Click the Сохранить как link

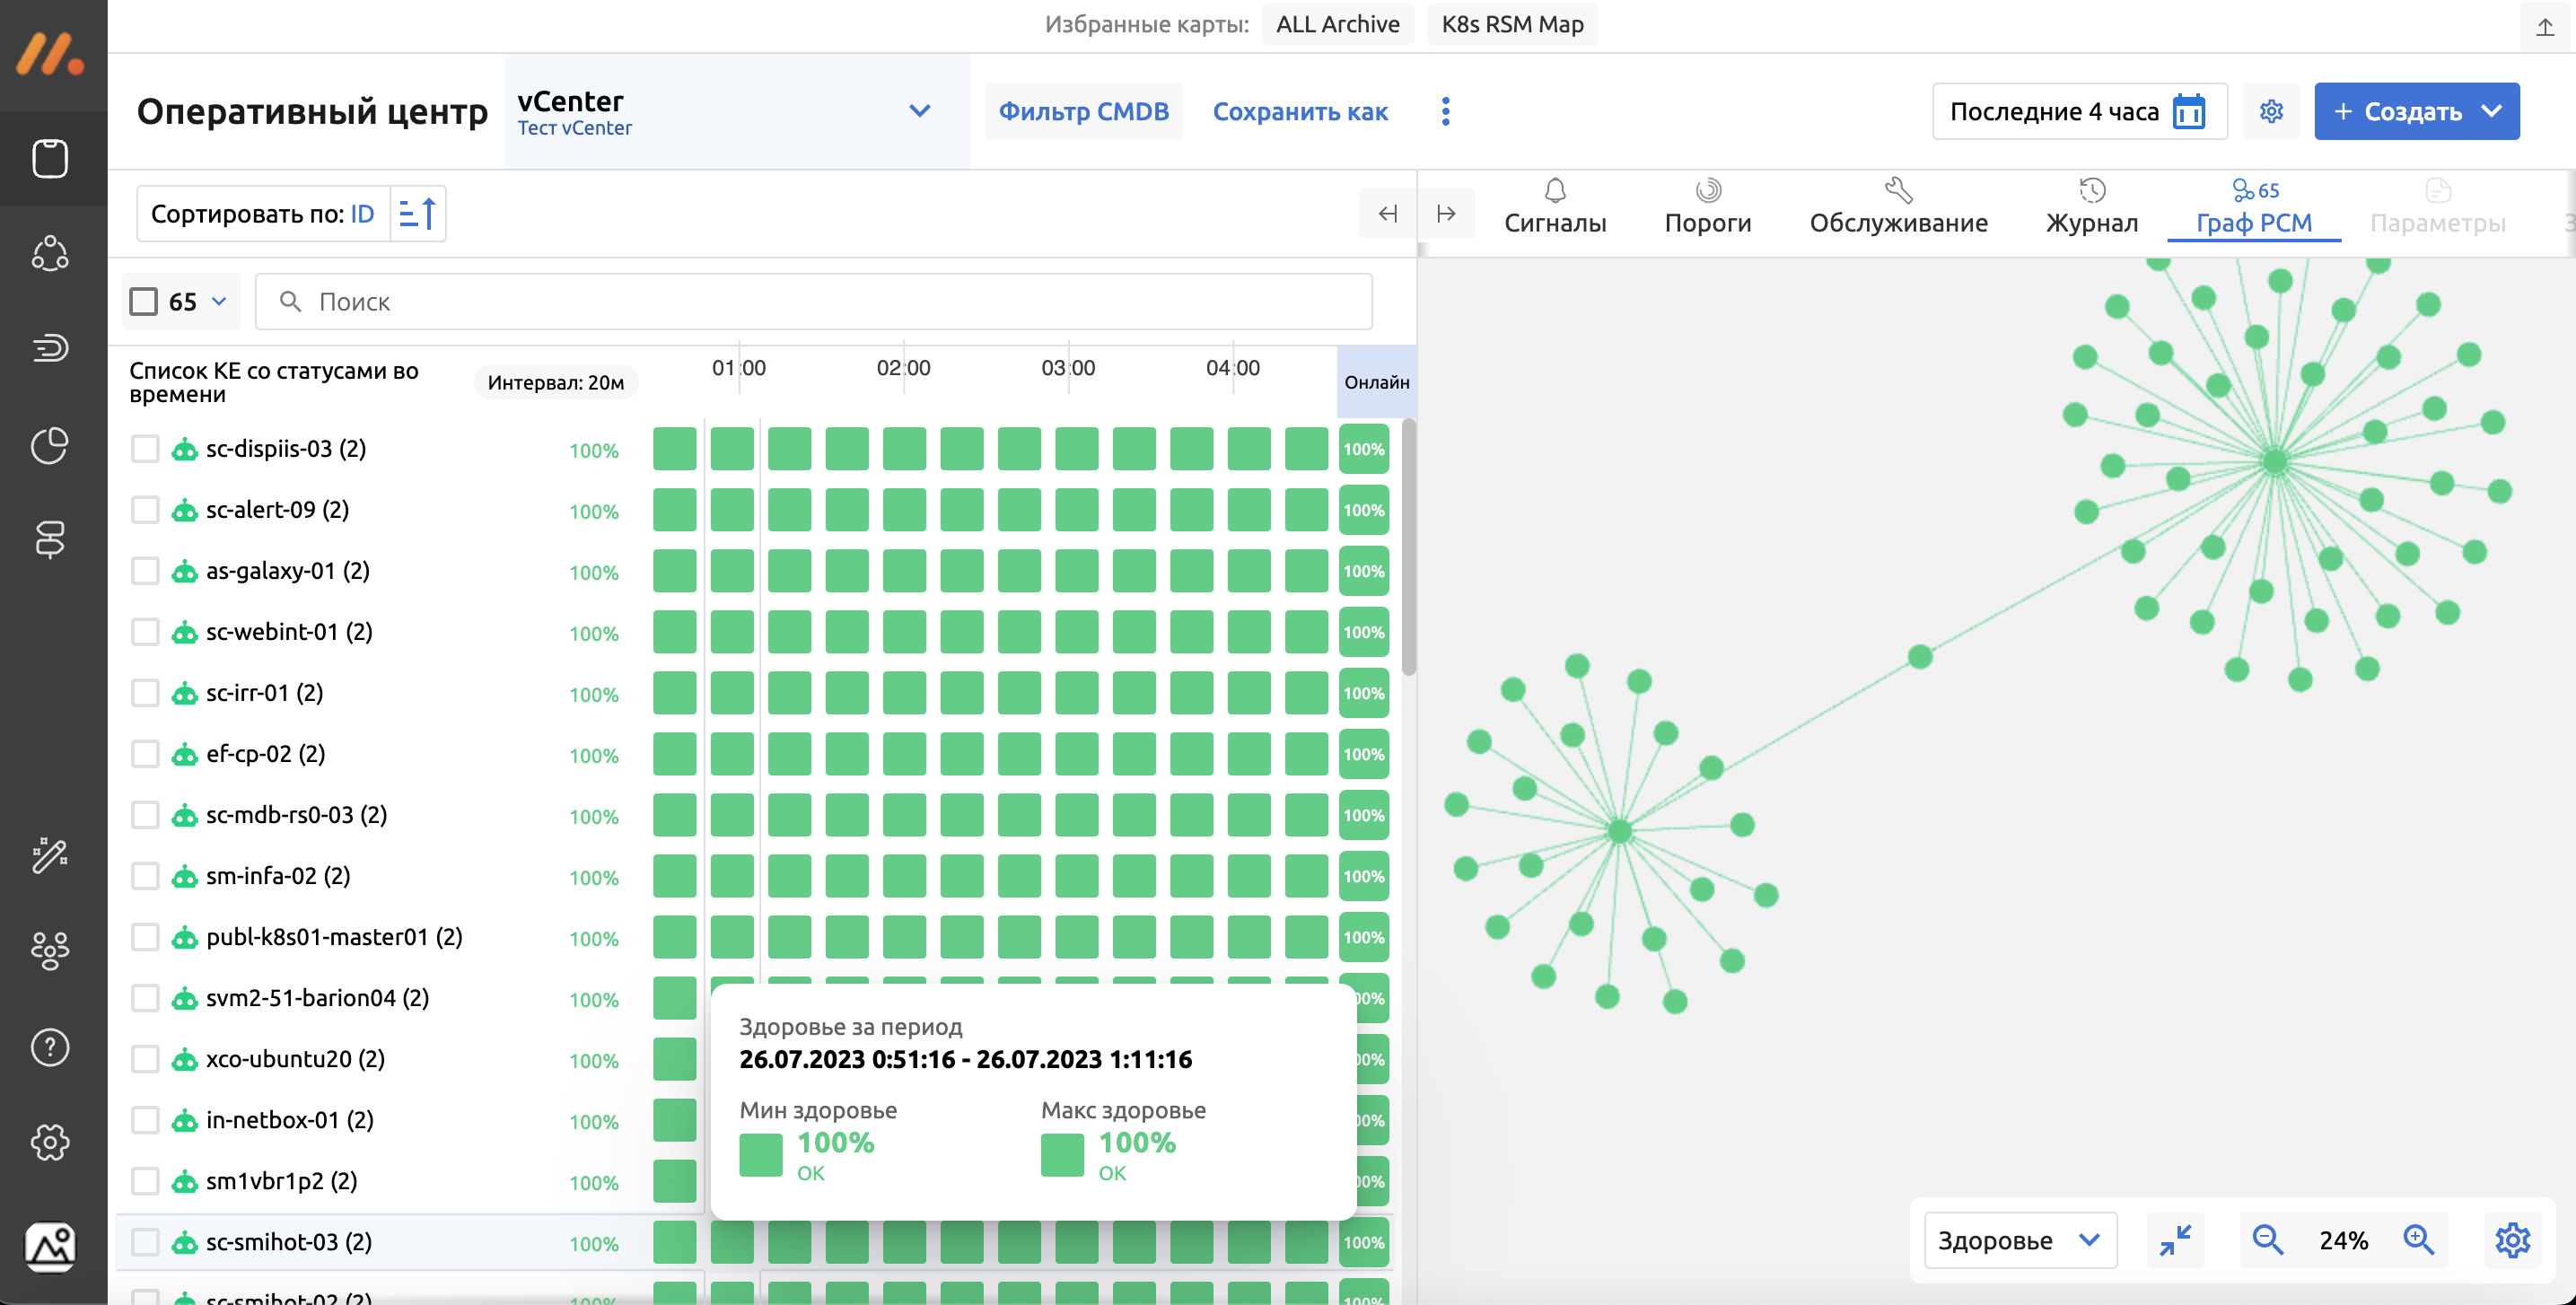[1299, 111]
